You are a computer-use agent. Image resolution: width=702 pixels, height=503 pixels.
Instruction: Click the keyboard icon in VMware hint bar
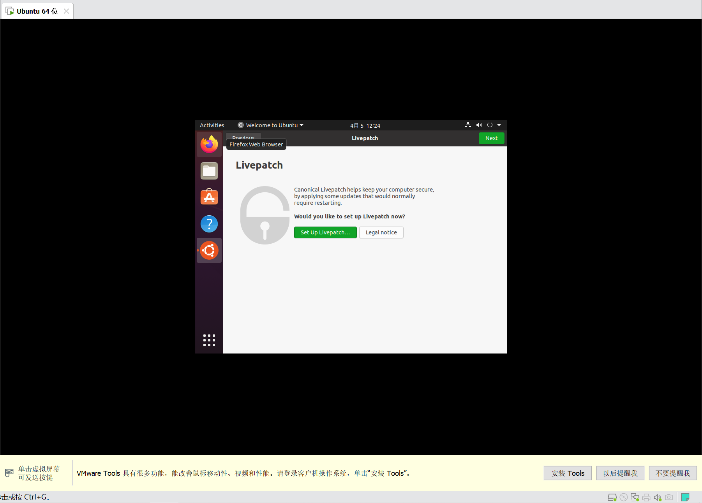tap(9, 473)
